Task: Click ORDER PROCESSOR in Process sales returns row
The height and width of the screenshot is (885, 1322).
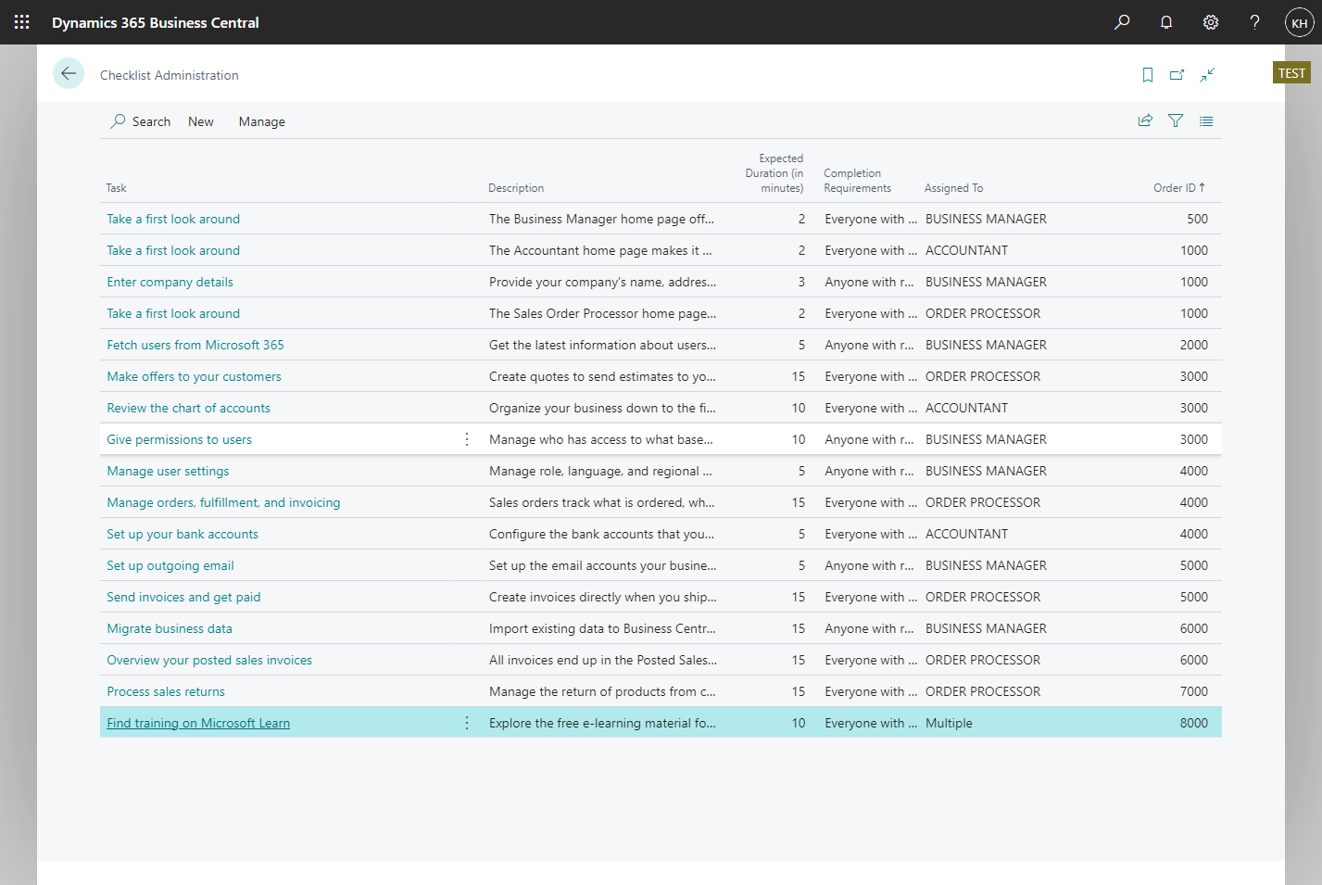Action: tap(983, 691)
